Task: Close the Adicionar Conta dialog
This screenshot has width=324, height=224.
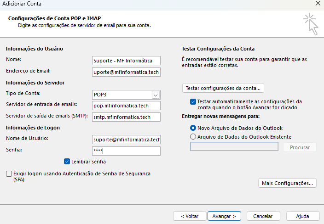Action: (318, 4)
